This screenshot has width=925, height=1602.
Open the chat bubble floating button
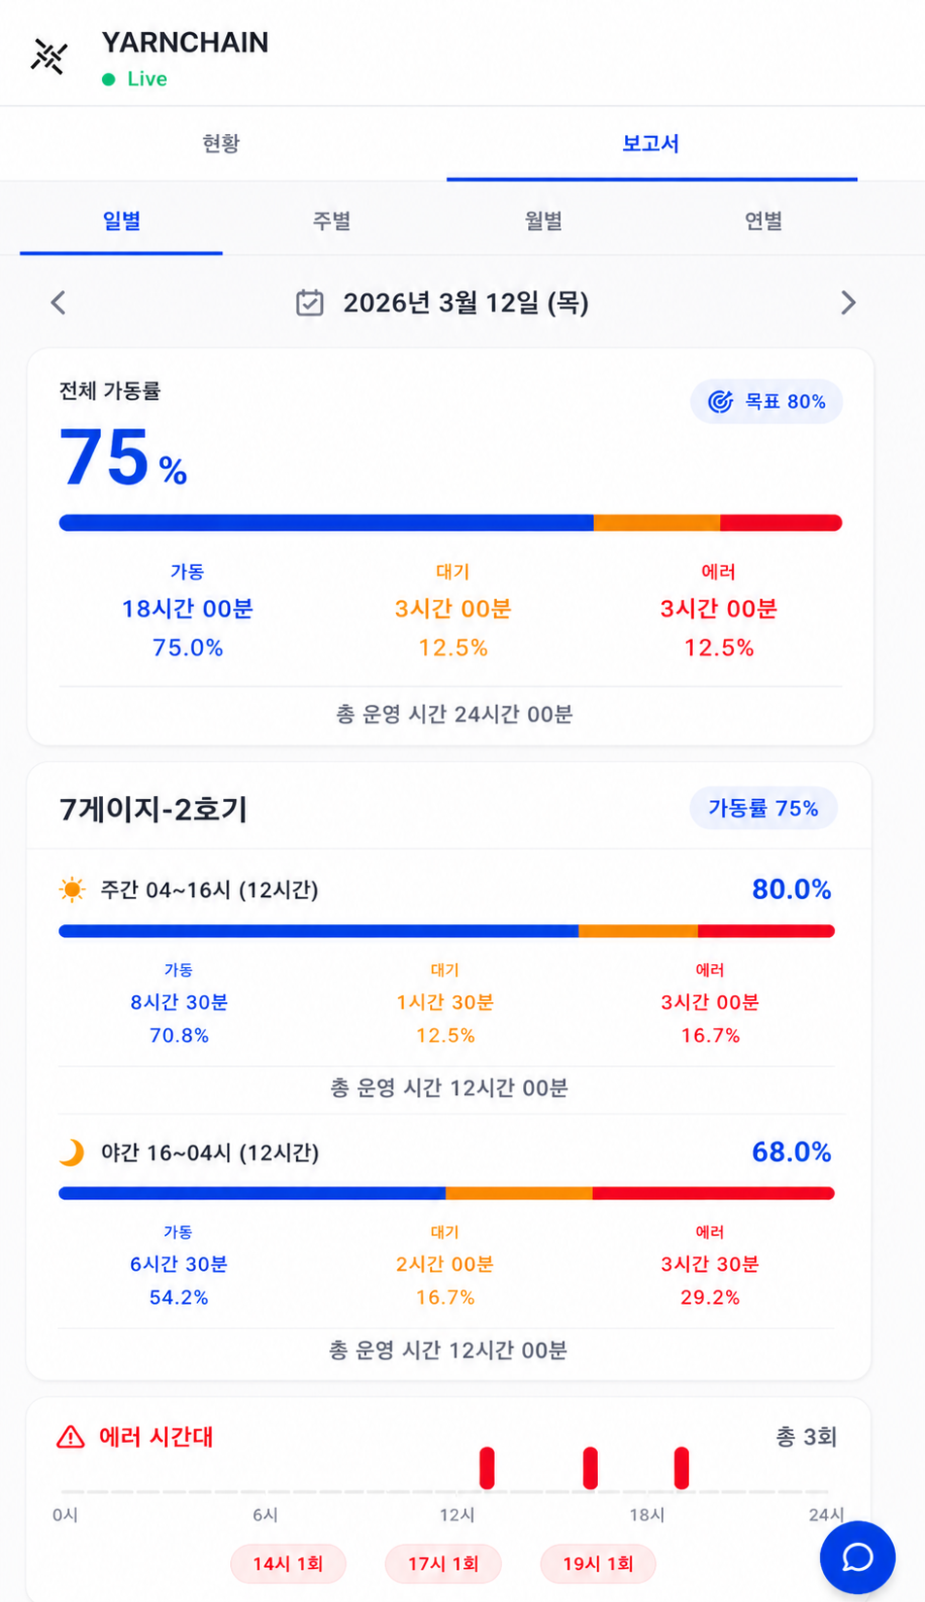(x=857, y=1557)
